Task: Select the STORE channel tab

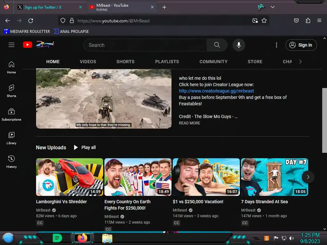Action: pos(255,62)
